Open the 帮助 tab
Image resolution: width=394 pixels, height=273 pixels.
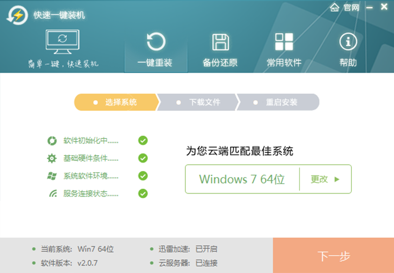tap(348, 50)
